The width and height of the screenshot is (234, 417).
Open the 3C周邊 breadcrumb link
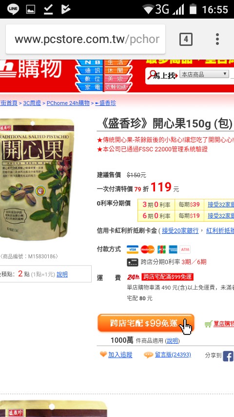click(x=32, y=103)
